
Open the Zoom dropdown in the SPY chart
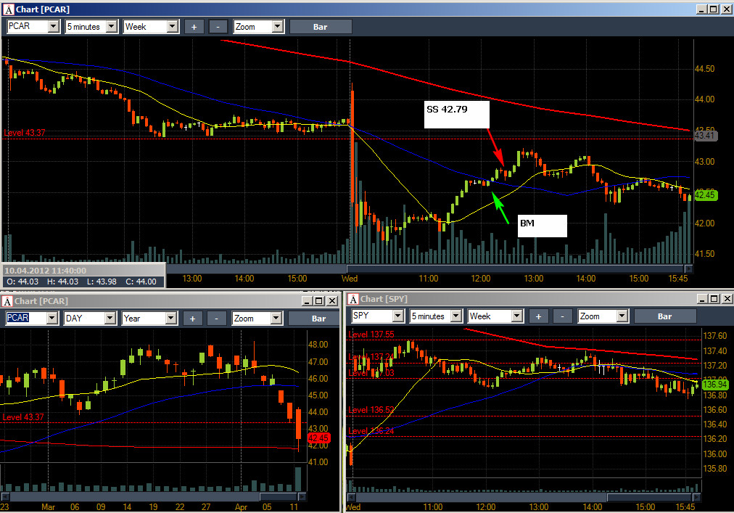(622, 316)
